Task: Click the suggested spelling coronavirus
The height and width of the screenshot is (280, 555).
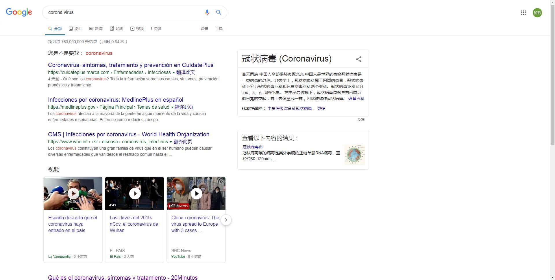Action: [99, 53]
